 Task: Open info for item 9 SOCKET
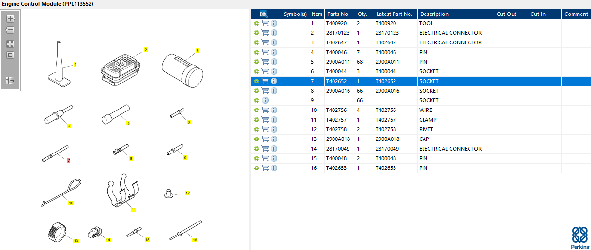(x=265, y=100)
